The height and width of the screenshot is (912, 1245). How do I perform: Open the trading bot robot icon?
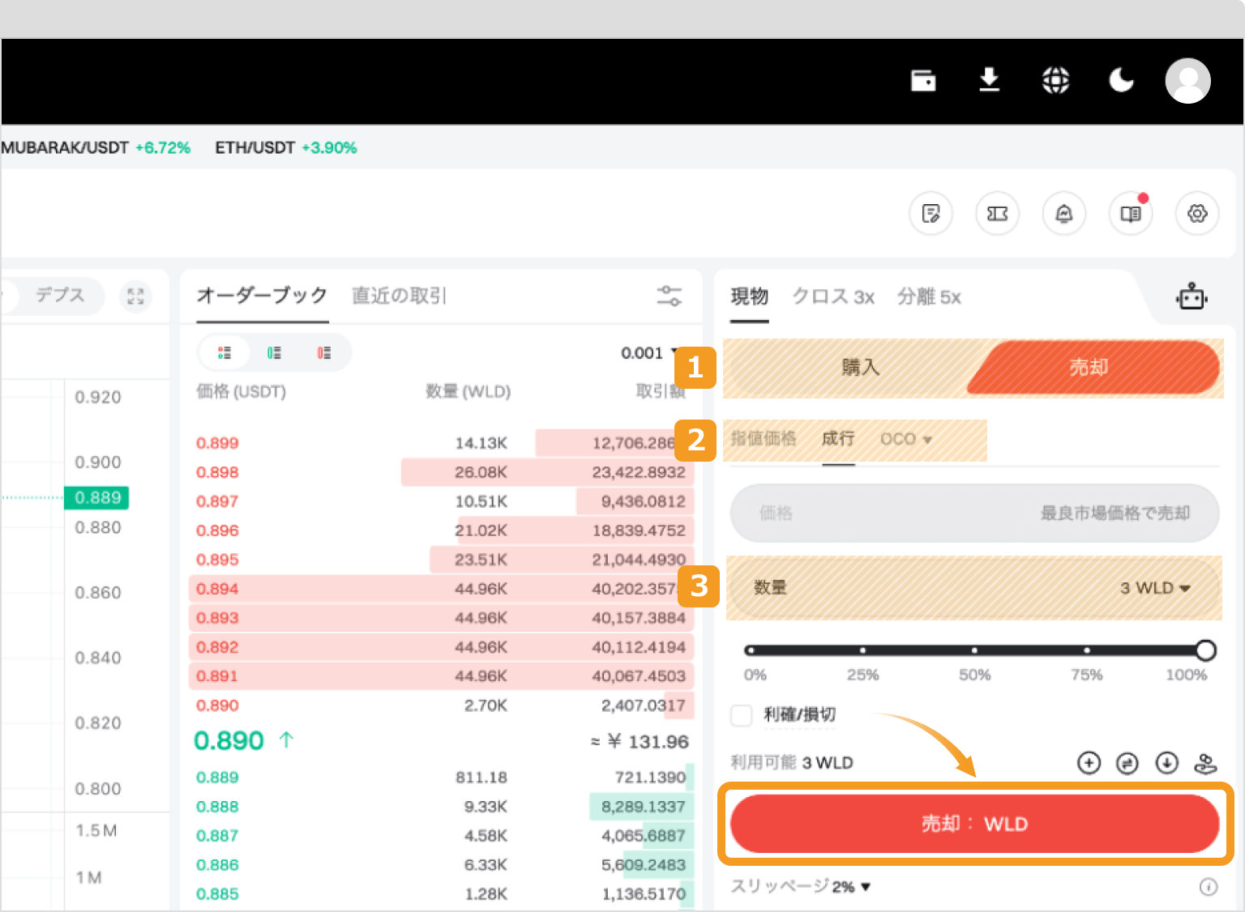(1192, 296)
